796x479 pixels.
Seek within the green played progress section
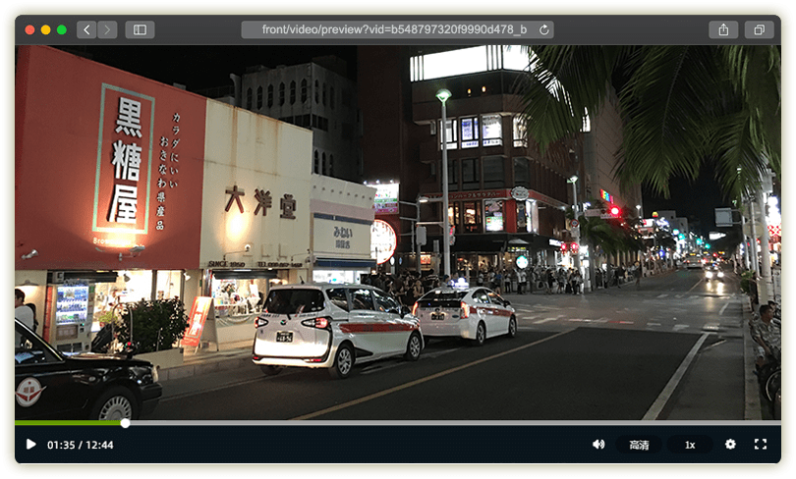tap(69, 423)
